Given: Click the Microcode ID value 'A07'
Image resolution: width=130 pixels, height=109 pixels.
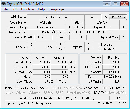Looking at the screenshot, I should click(31, 37).
